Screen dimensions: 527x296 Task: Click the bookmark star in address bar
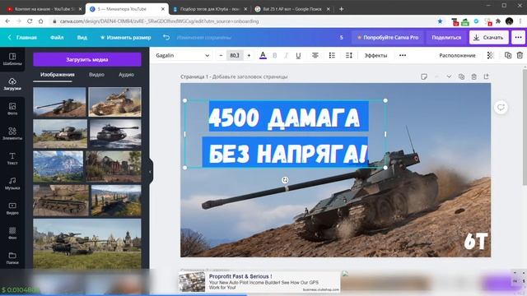(x=440, y=21)
